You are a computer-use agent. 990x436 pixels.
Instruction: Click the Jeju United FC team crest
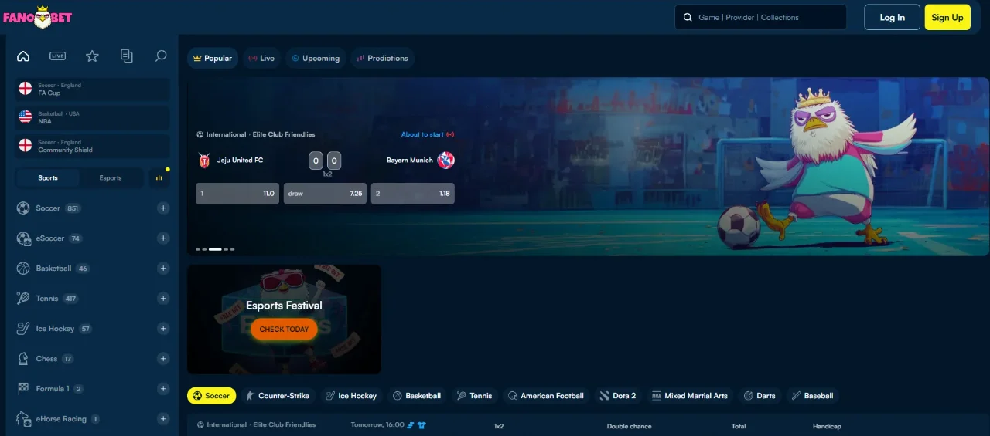point(204,161)
